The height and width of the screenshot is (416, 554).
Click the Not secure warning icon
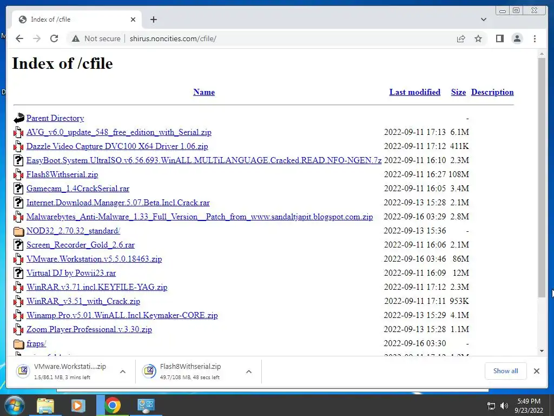[76, 38]
